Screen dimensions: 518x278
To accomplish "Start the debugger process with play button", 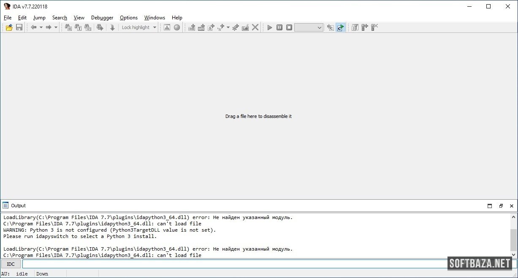I will coord(270,27).
